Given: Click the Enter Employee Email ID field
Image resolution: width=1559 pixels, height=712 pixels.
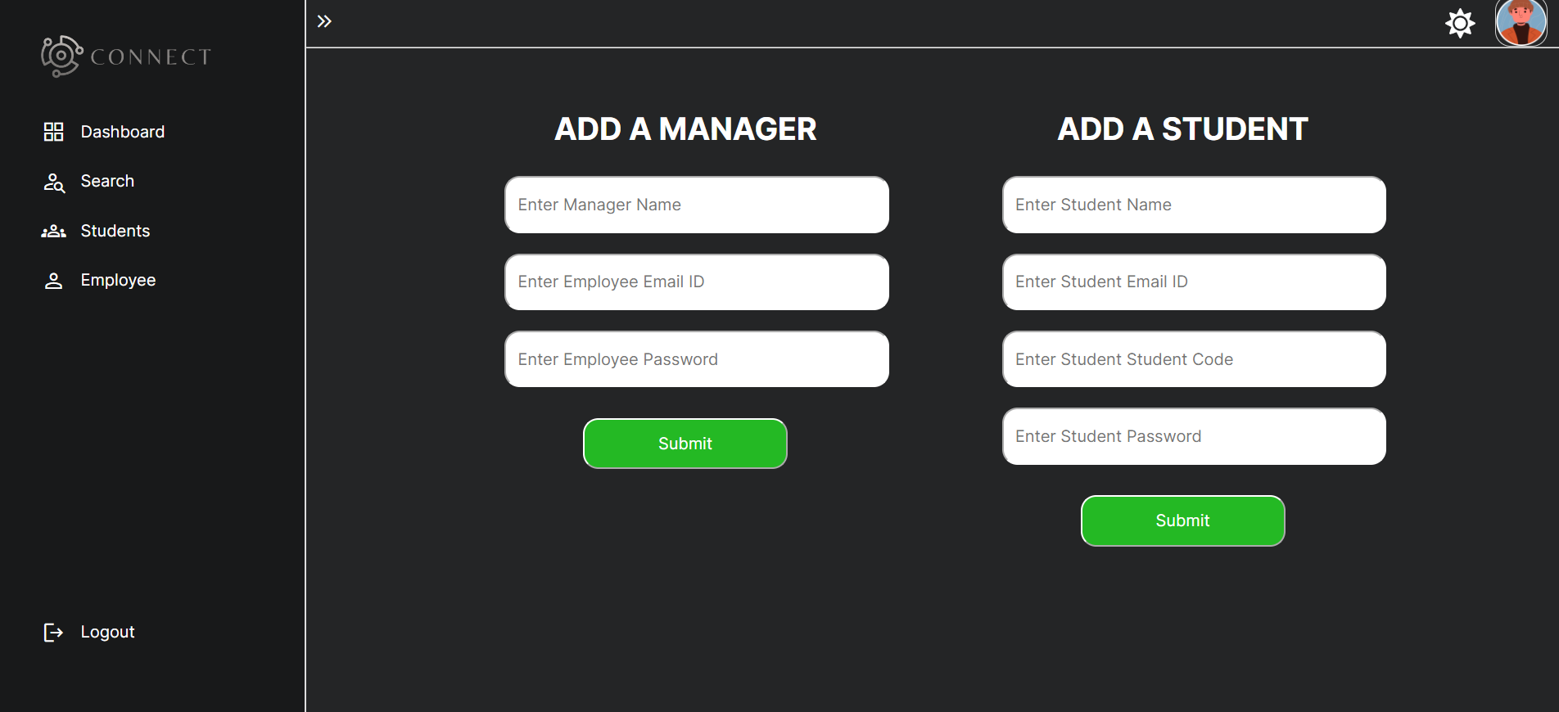Looking at the screenshot, I should (697, 282).
